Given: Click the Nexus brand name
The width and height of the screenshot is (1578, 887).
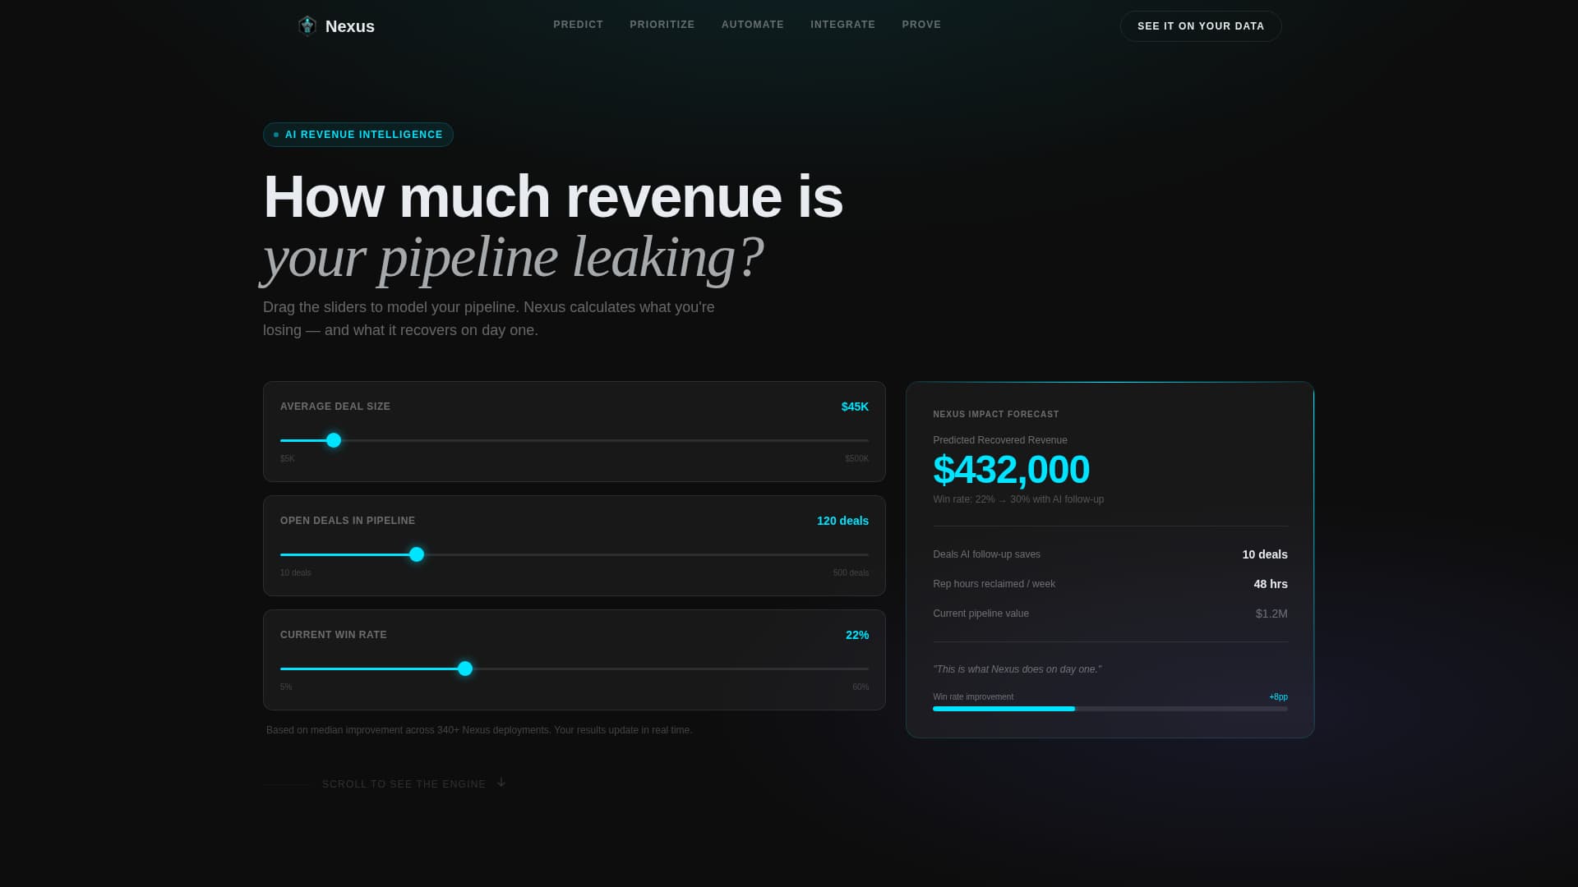Looking at the screenshot, I should (x=350, y=26).
